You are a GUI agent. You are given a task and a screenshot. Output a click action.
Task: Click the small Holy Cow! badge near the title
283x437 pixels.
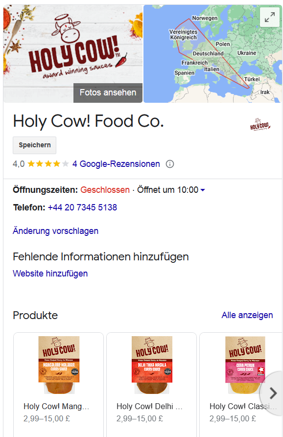[x=260, y=124]
